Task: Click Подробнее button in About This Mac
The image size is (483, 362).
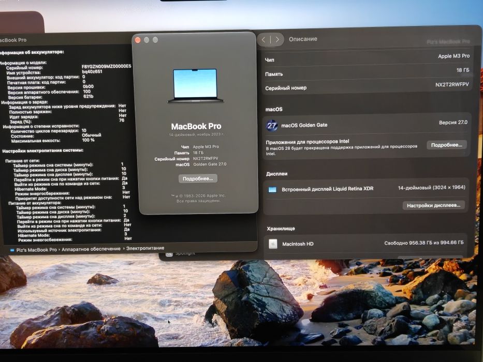Action: pos(198,178)
